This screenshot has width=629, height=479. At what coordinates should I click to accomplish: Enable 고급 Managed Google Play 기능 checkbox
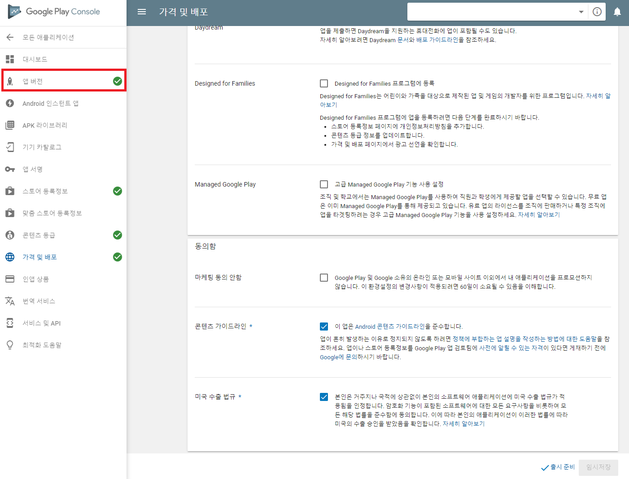point(324,184)
